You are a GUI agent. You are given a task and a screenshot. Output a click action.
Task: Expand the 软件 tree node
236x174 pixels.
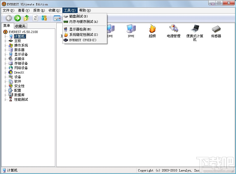[x=6, y=81]
